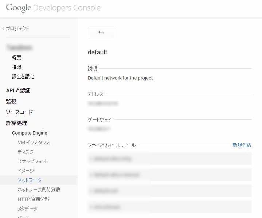Click the back arrow button
The image size is (262, 218).
coord(101,32)
